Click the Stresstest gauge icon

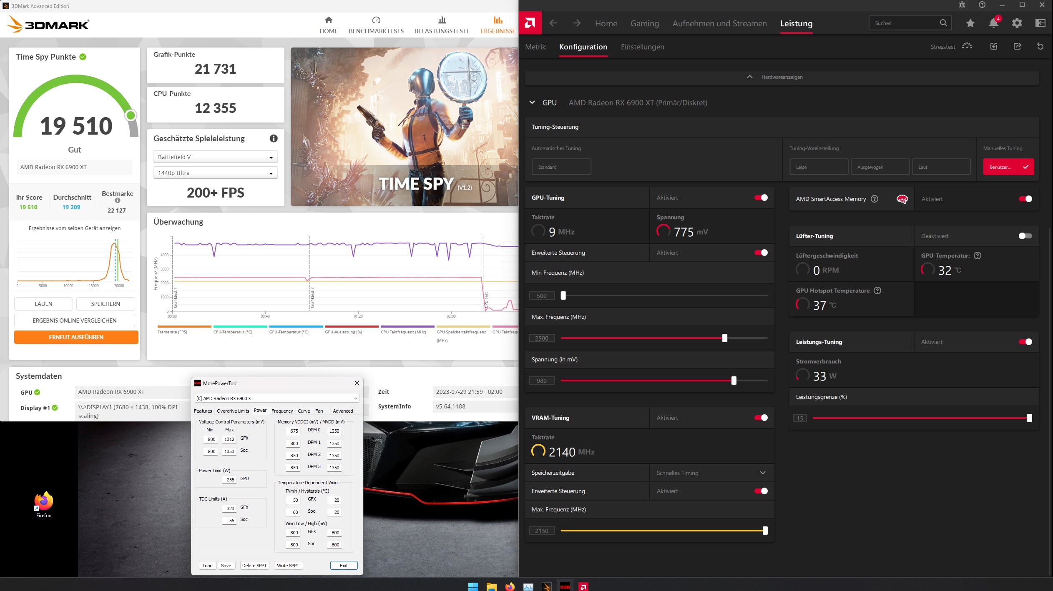click(x=967, y=46)
